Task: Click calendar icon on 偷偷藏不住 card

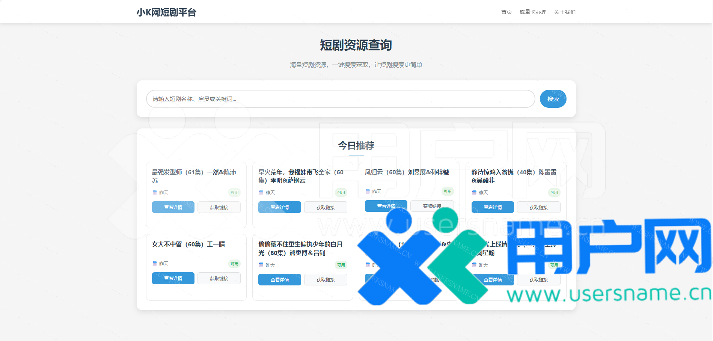Action: (261, 265)
